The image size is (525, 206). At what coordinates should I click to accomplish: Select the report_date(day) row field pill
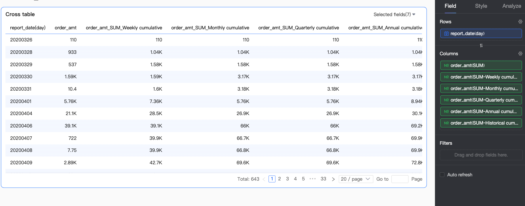pos(481,34)
